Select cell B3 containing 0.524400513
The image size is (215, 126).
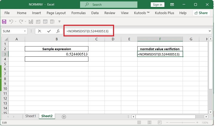56,54
